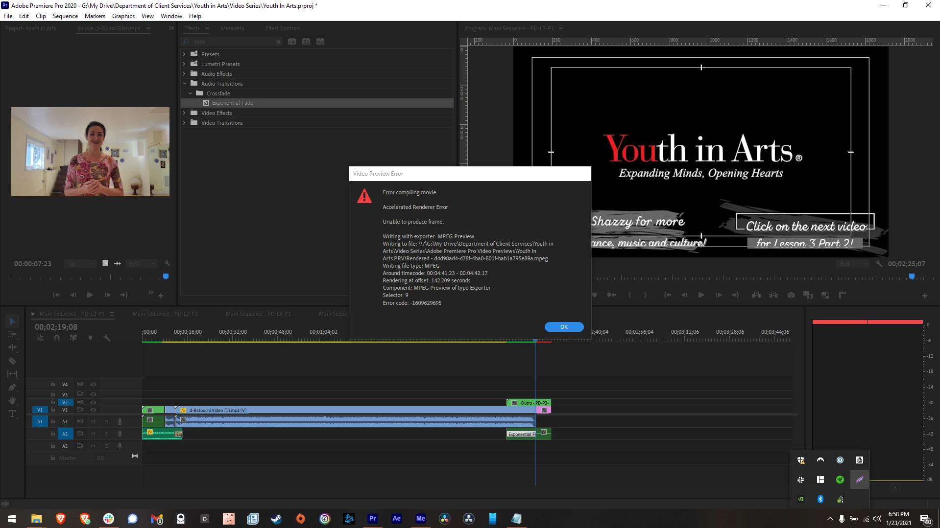Screen dimensions: 940x528
Task: Mute audio track A1
Action: (93, 421)
